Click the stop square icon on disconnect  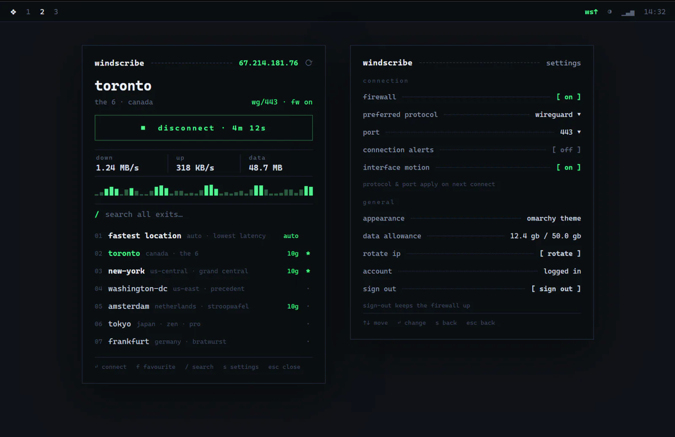[x=143, y=128]
